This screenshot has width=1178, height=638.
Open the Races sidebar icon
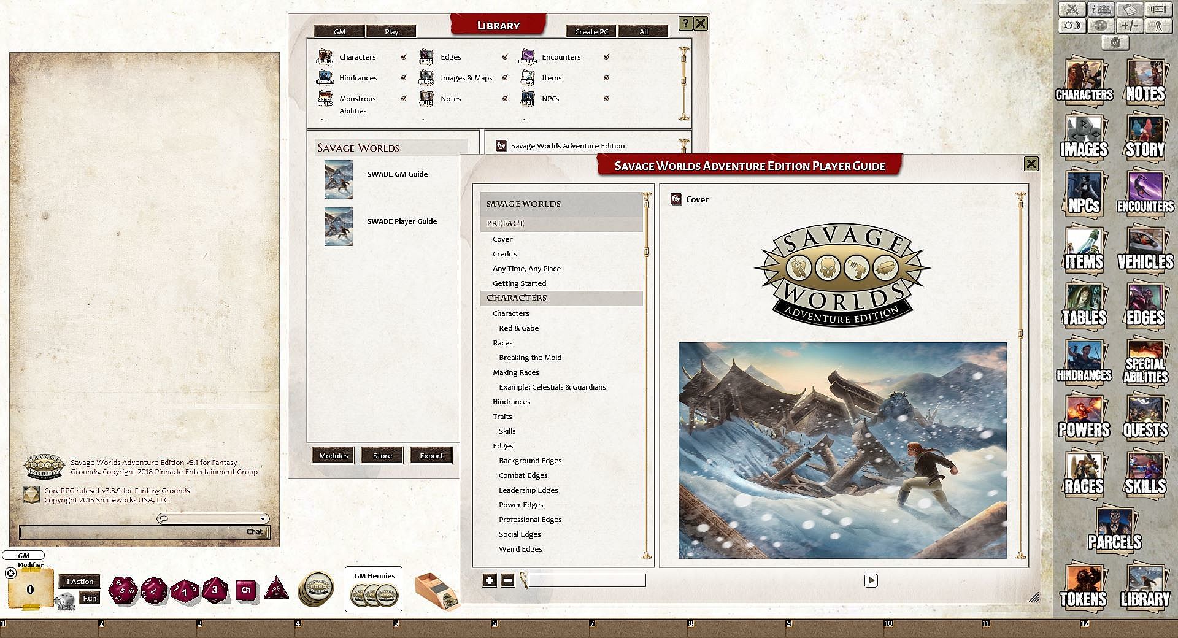[x=1084, y=473]
